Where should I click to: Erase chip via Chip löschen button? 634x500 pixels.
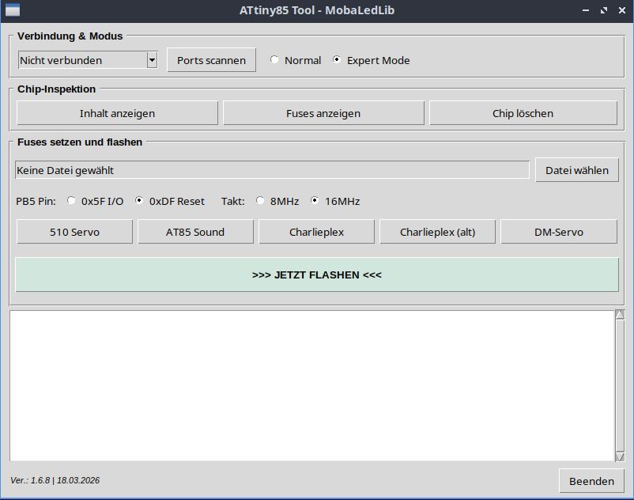523,113
